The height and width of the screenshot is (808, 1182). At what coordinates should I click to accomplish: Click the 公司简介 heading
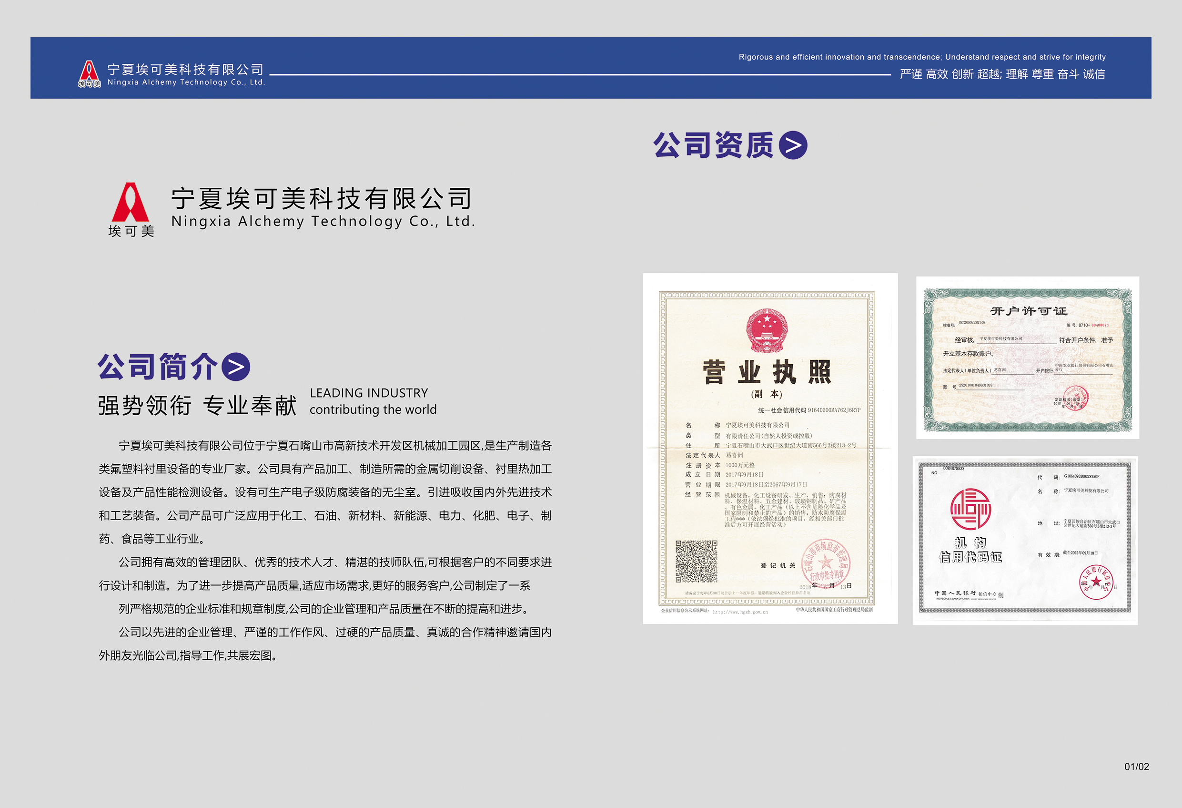[x=158, y=367]
